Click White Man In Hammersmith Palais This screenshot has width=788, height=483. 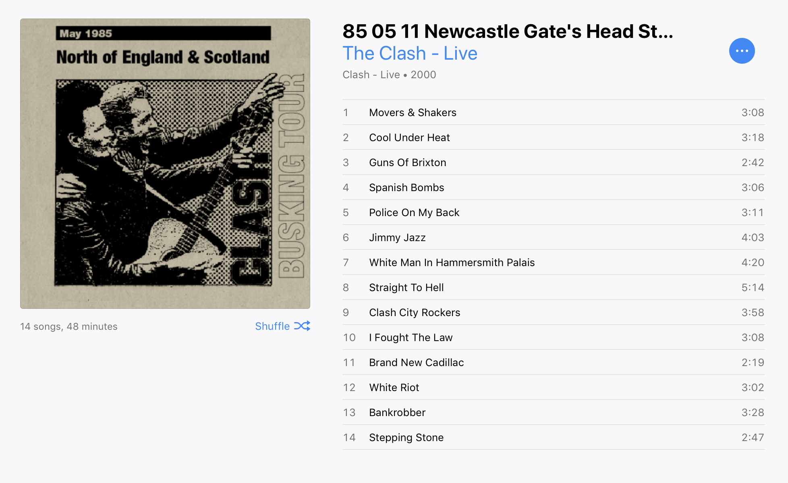pyautogui.click(x=553, y=262)
